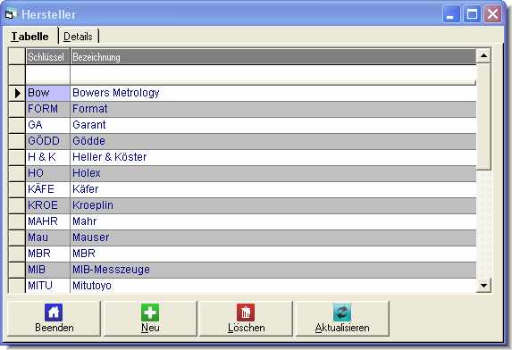Click the row selector beside Garant
Image resolution: width=512 pixels, height=350 pixels.
pos(17,125)
